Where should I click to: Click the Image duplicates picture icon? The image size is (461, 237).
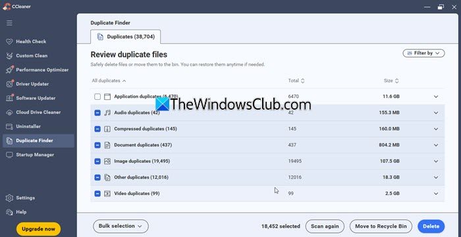click(x=107, y=161)
